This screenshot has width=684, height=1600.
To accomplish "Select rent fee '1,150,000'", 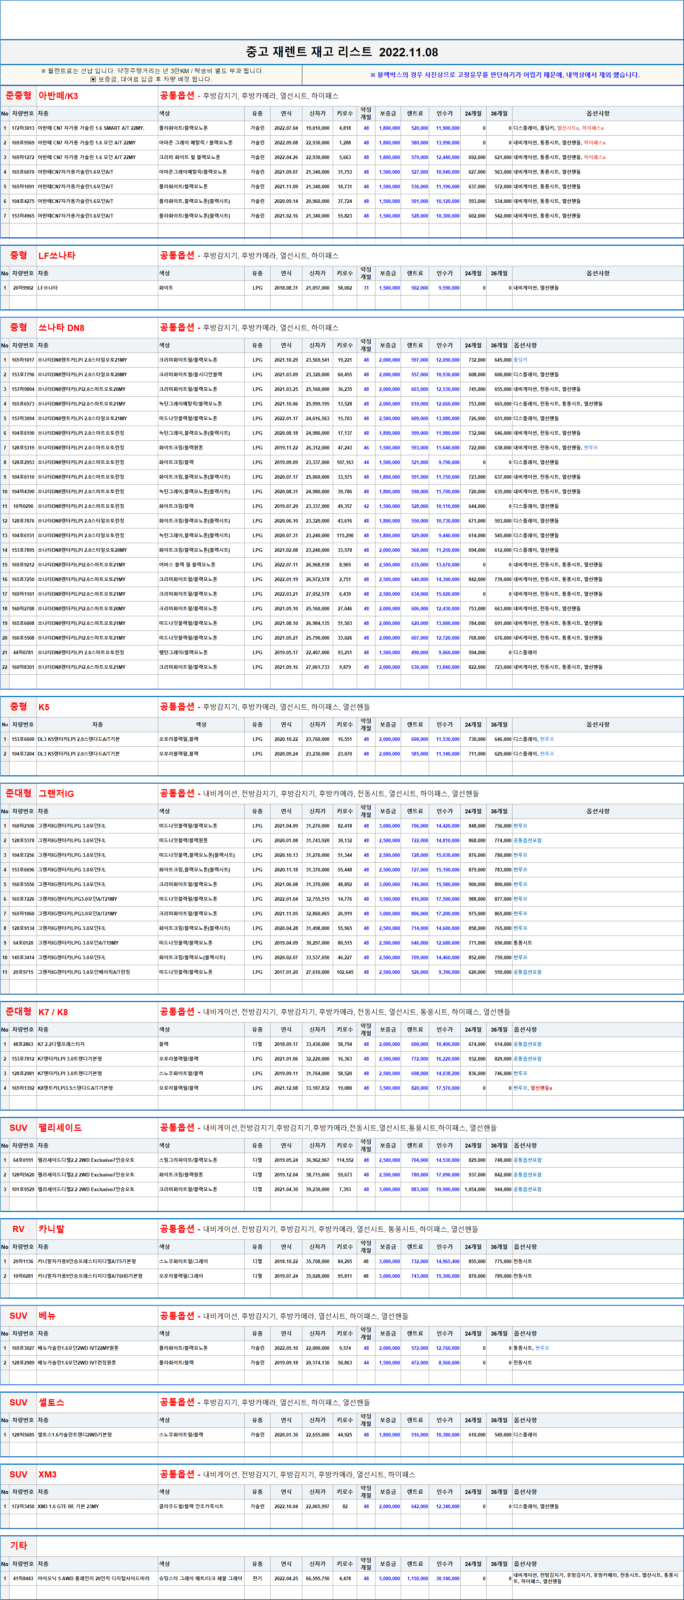I will pos(418,1578).
